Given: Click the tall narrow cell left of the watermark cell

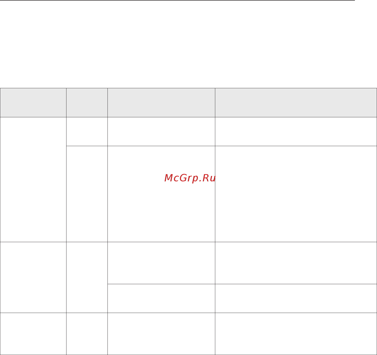Looking at the screenshot, I should pos(87,194).
